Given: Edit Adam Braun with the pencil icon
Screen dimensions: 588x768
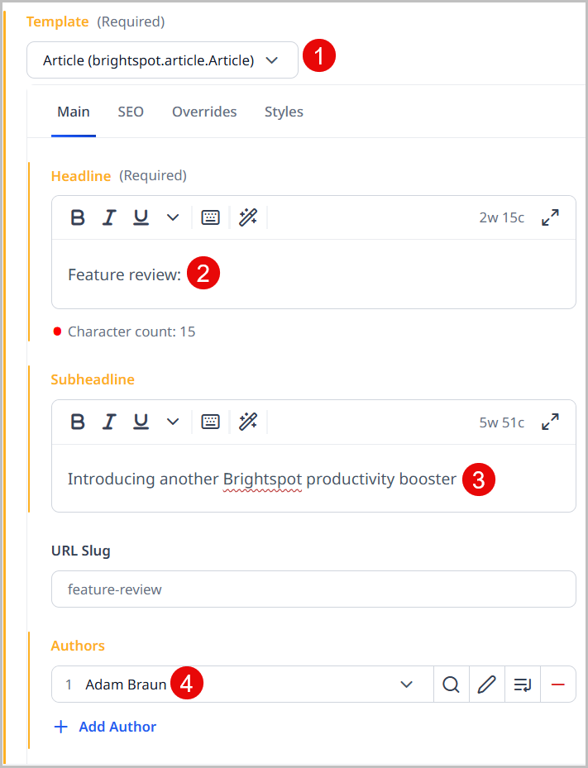Looking at the screenshot, I should 486,685.
